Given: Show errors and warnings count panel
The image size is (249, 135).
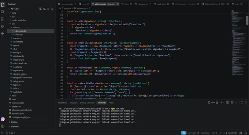Looking at the screenshot, I should point(10,133).
